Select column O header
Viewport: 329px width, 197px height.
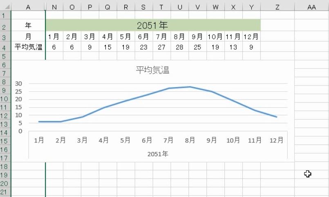[x=72, y=7]
